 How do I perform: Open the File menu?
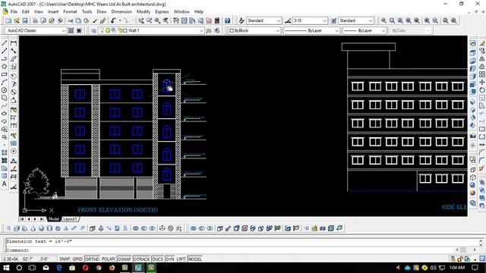14,11
